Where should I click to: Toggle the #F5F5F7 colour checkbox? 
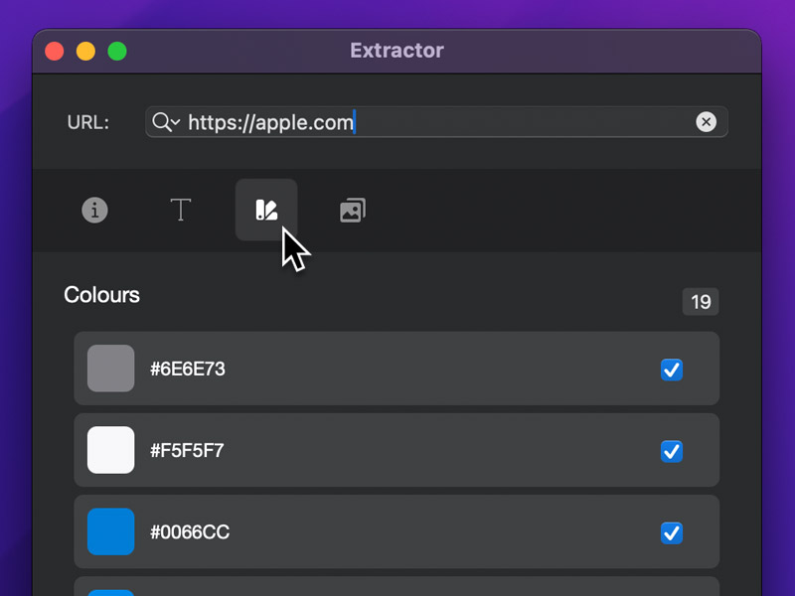click(672, 451)
